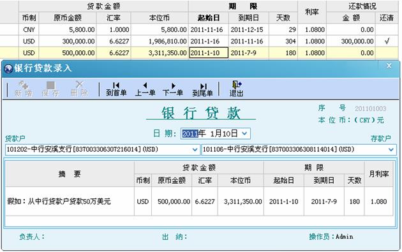Click the 起始日 column header in background table
The width and height of the screenshot is (402, 252).
tap(209, 18)
